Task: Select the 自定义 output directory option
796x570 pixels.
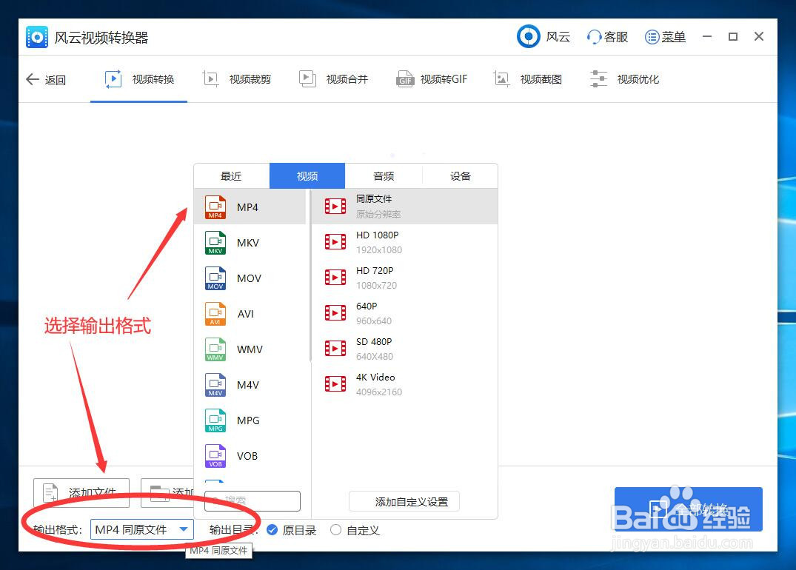Action: (355, 531)
